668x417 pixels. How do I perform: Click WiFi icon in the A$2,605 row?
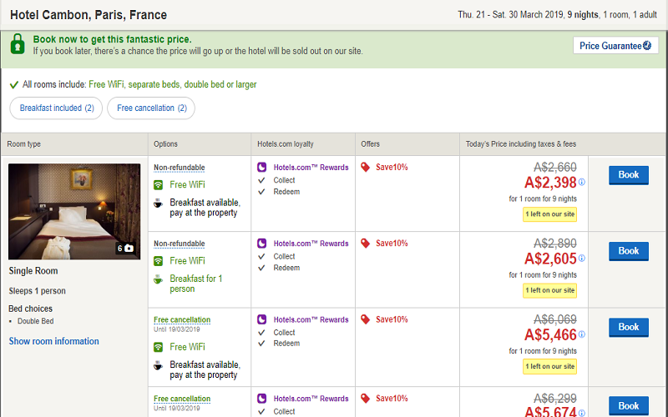pyautogui.click(x=158, y=261)
